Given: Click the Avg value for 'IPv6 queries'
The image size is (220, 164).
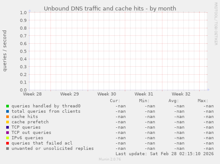Looking at the screenshot, I should pyautogui.click(x=179, y=138).
